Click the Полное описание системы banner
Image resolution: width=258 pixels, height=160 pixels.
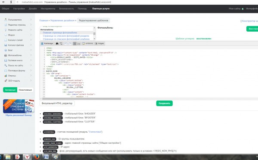tap(18, 106)
